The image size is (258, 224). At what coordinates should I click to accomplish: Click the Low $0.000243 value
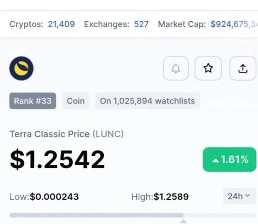(x=54, y=196)
